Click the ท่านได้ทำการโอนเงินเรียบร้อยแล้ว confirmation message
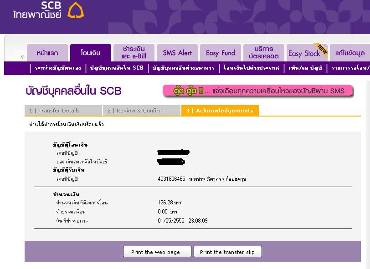The height and width of the screenshot is (269, 370). point(67,124)
